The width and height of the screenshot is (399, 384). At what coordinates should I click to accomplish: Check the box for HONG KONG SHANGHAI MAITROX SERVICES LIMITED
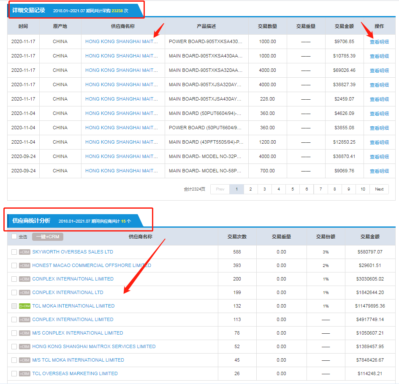pyautogui.click(x=14, y=346)
